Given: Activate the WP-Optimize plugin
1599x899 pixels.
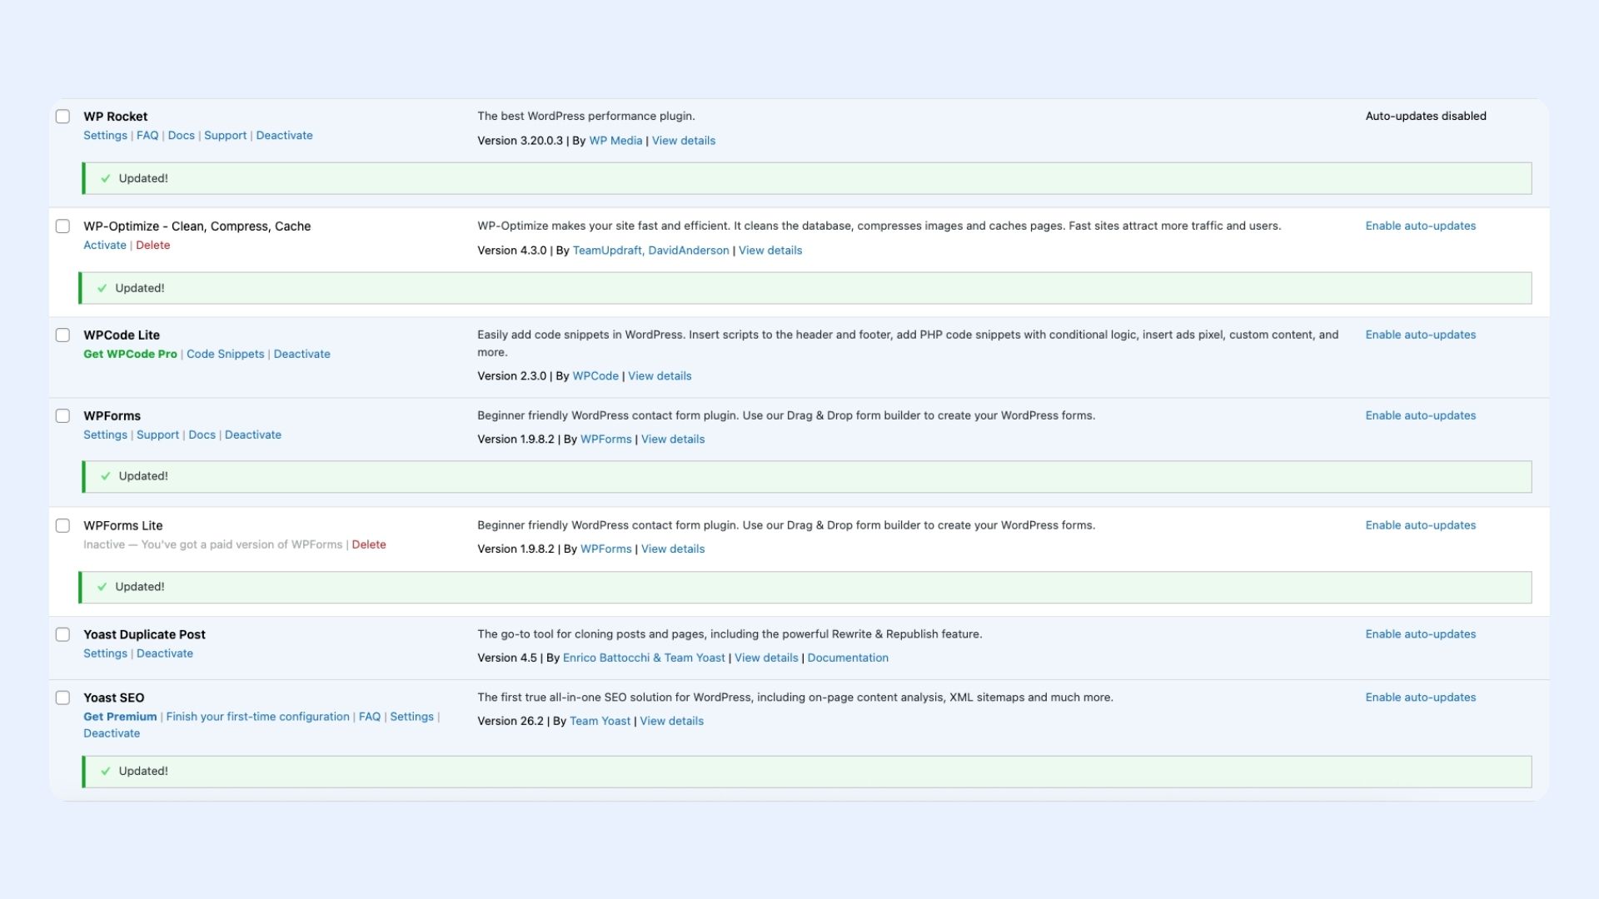Looking at the screenshot, I should pyautogui.click(x=104, y=245).
